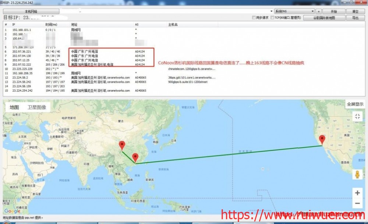
Task: Click the Los Angeles map marker
Action: tap(322, 140)
